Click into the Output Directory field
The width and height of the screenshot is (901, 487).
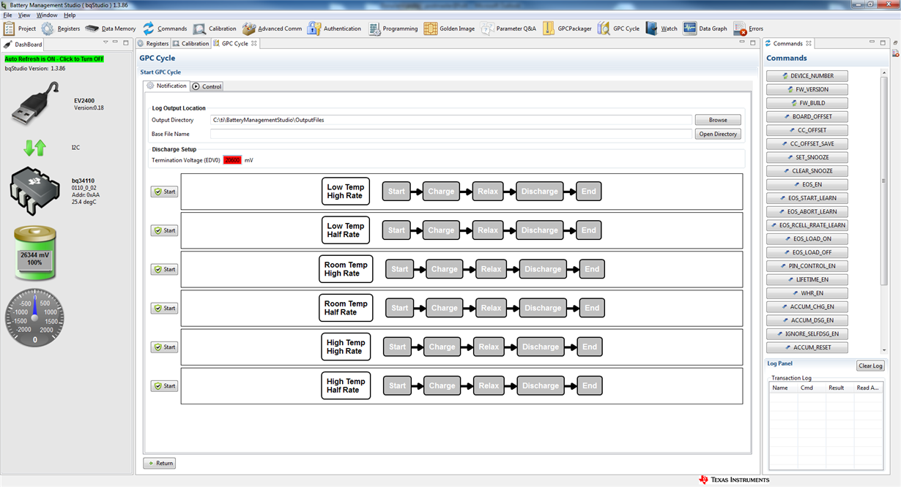[451, 120]
